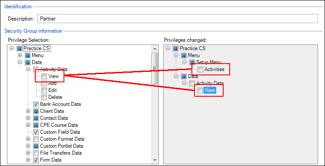Image resolution: width=325 pixels, height=166 pixels.
Task: Select the Edit tree label
Action: 53,90
